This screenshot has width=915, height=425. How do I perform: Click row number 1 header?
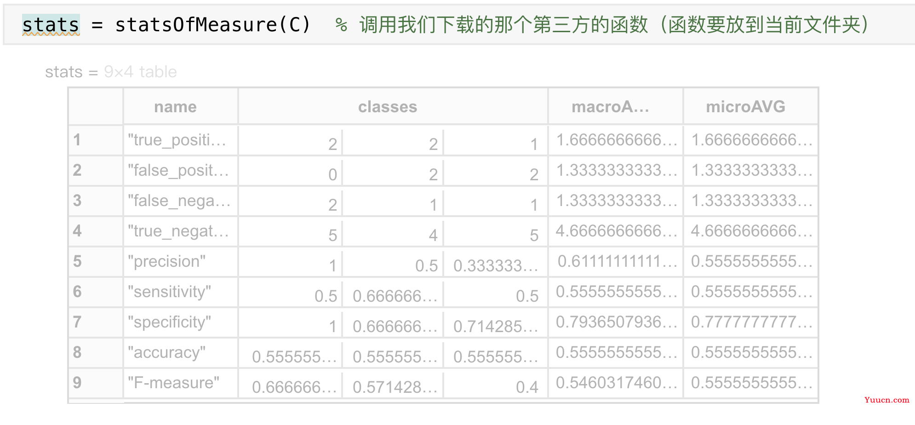96,140
